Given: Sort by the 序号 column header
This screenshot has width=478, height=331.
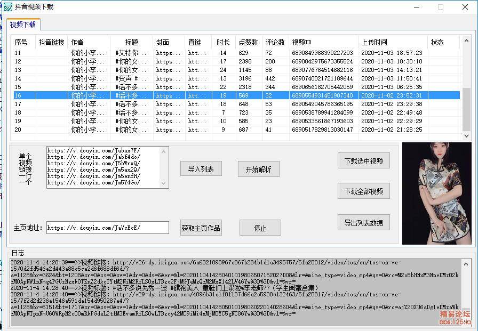Looking at the screenshot, I should [23, 42].
